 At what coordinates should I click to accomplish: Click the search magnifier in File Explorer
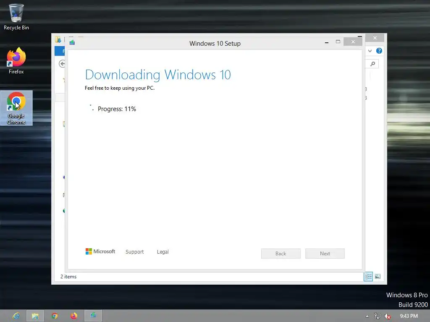[x=373, y=64]
